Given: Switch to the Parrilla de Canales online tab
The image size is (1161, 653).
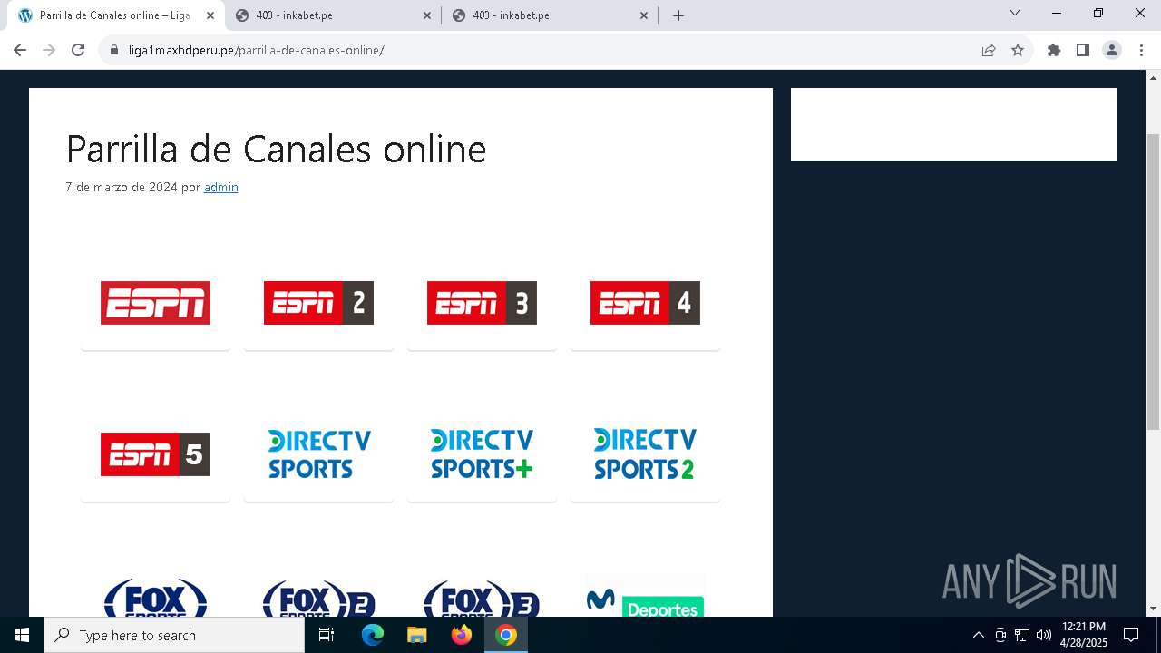Looking at the screenshot, I should click(x=114, y=15).
